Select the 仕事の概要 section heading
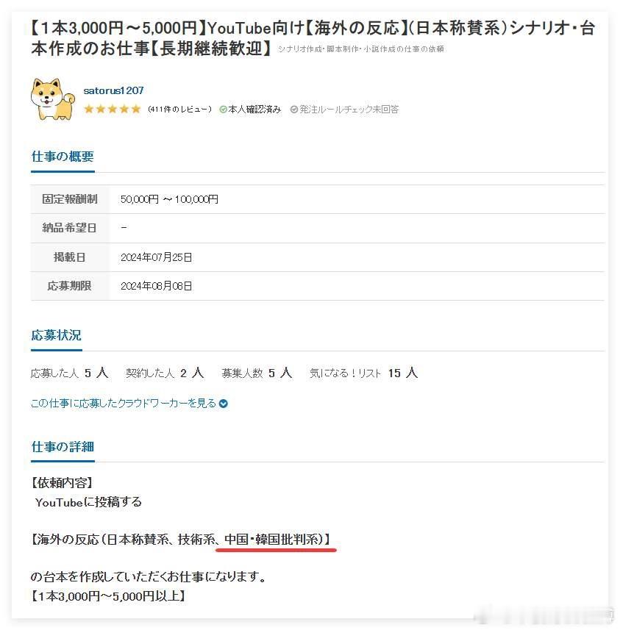This screenshot has width=620, height=630. [x=63, y=157]
